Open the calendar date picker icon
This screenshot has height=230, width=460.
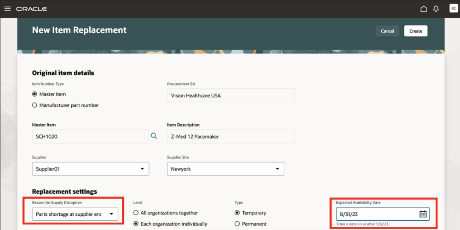[x=423, y=214]
